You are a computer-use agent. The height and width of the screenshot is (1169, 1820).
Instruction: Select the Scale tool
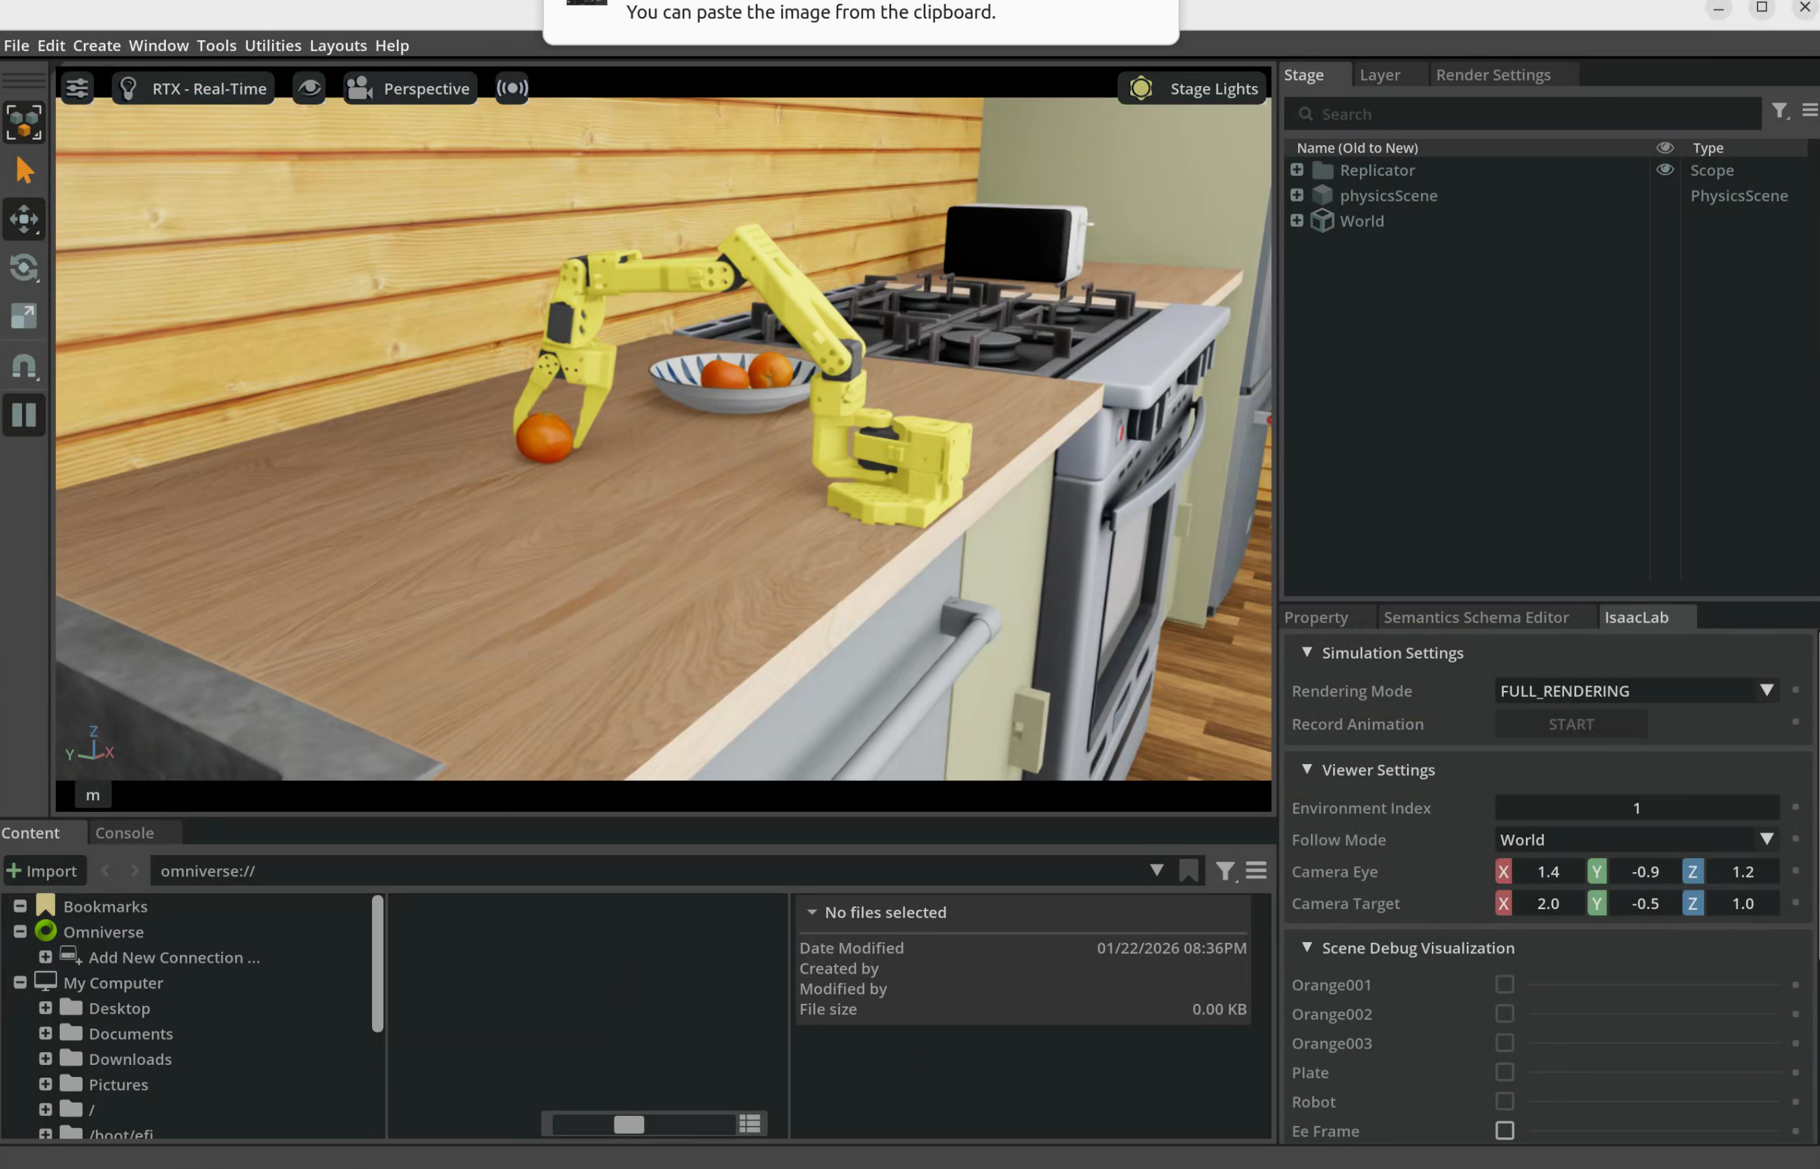[x=24, y=316]
